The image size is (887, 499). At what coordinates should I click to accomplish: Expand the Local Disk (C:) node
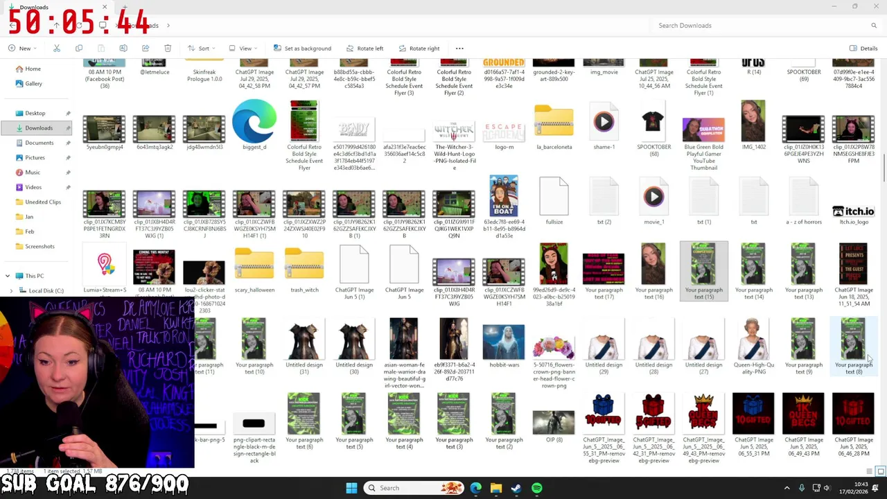[x=11, y=290]
